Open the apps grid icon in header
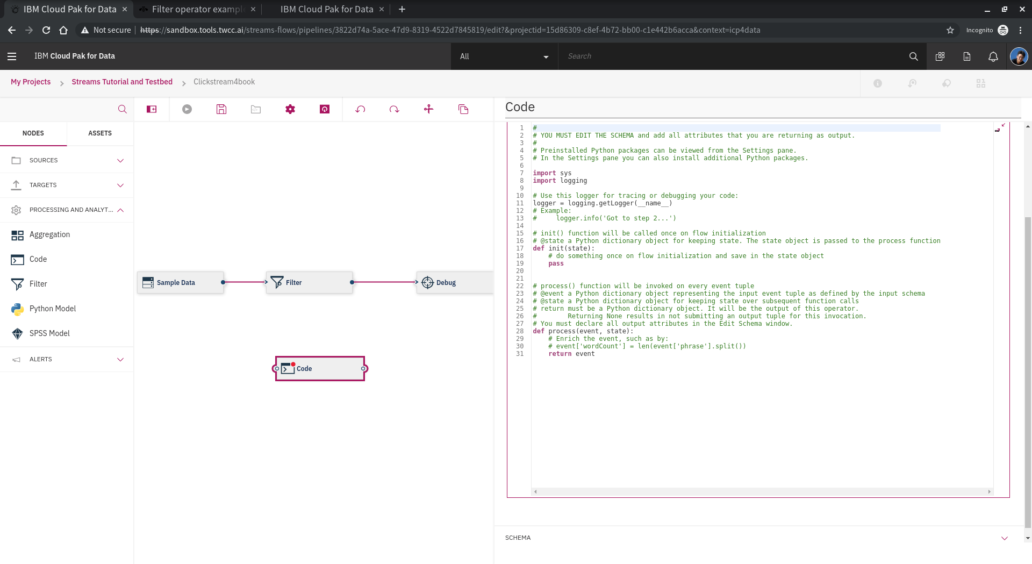The height and width of the screenshot is (564, 1032). tap(940, 56)
